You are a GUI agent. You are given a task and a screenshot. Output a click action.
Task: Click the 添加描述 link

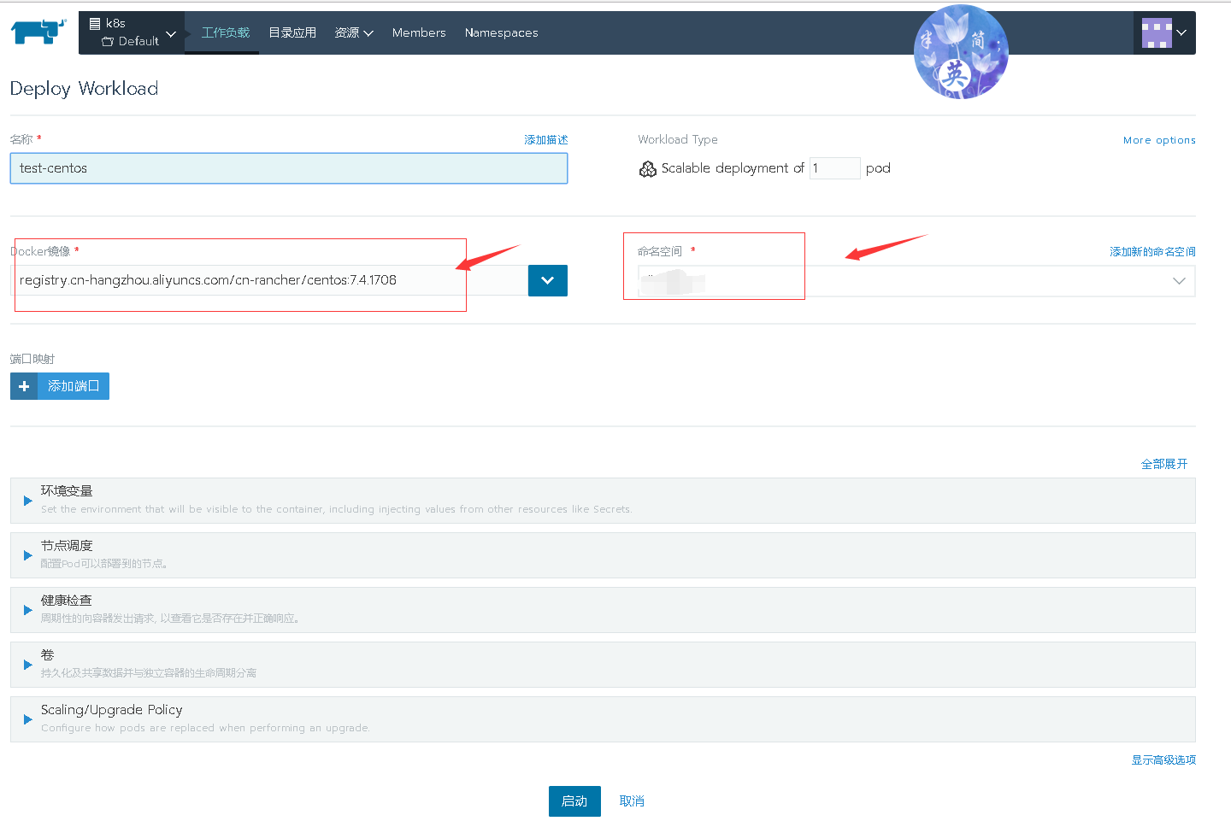tap(546, 140)
